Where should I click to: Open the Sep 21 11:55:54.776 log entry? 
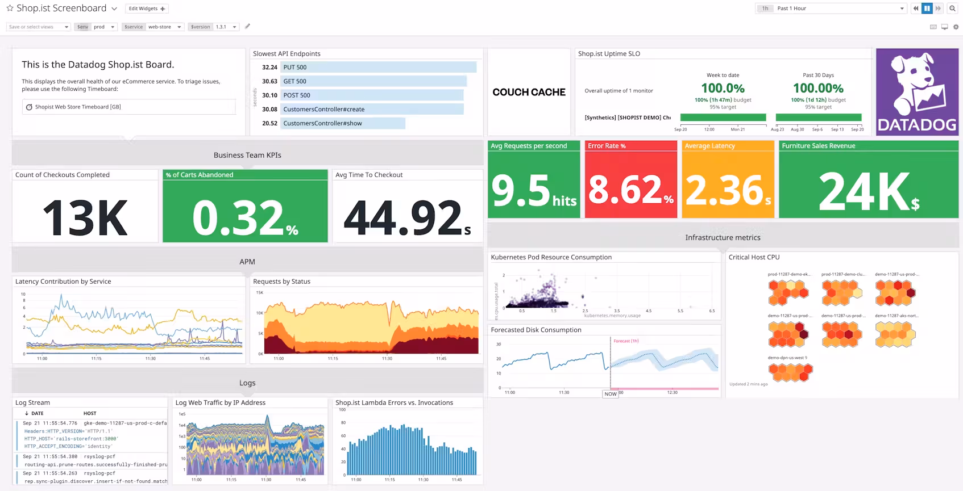[x=91, y=434]
